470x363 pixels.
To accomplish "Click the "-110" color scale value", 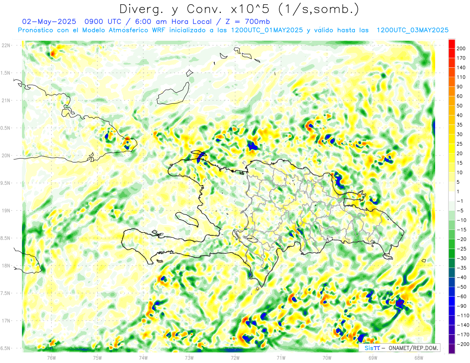I will point(463,316).
